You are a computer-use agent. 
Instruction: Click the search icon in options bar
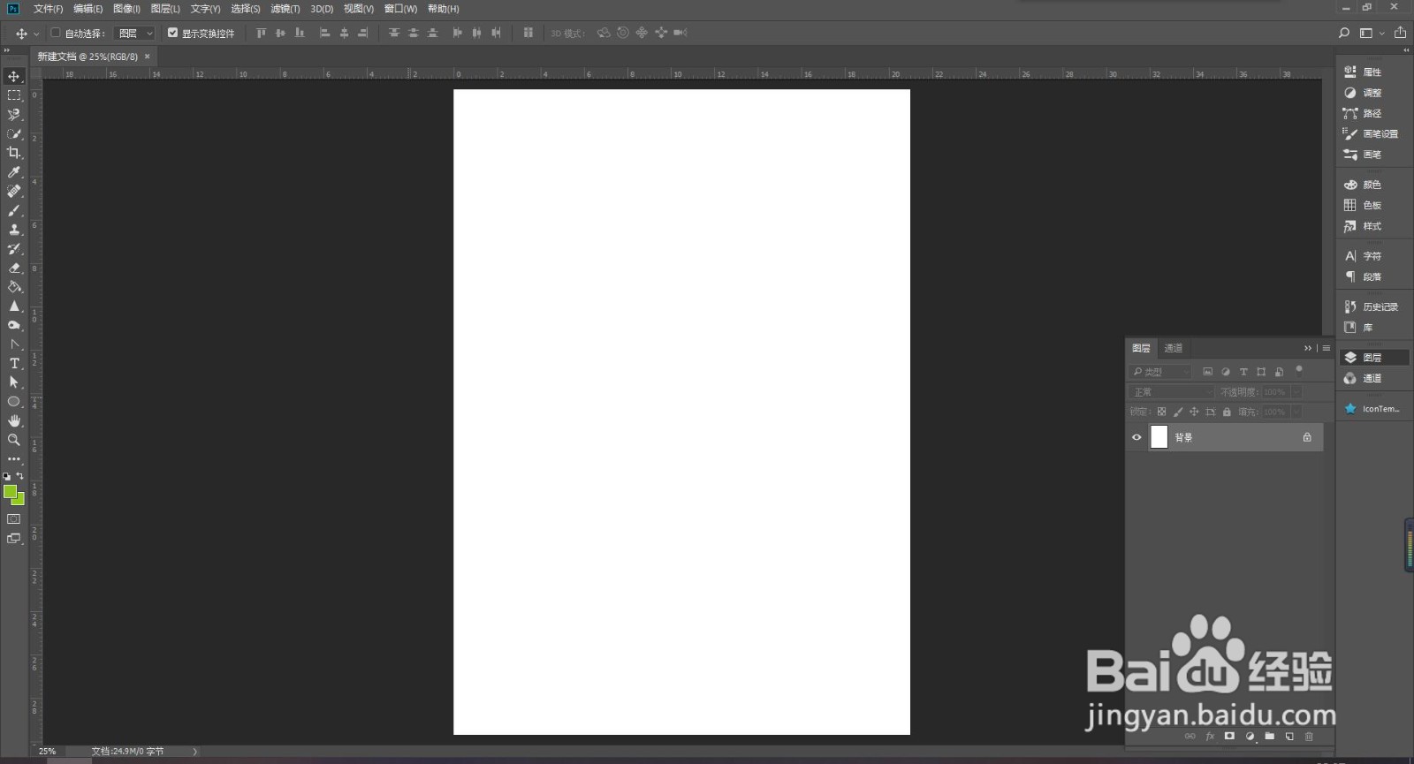pos(1344,33)
